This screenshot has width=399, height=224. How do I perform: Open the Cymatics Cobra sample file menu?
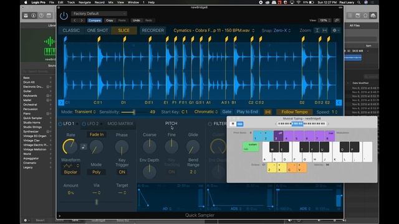(214, 30)
